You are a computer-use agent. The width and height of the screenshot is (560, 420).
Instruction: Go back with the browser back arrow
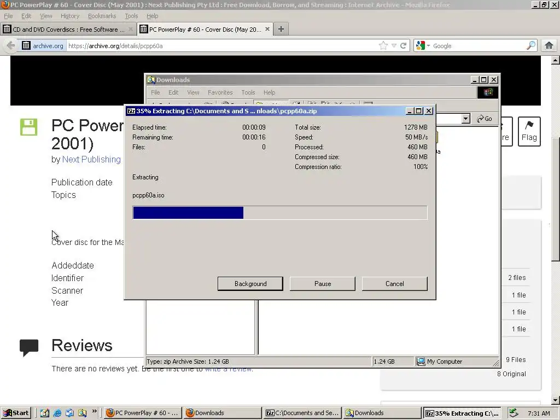(11, 46)
